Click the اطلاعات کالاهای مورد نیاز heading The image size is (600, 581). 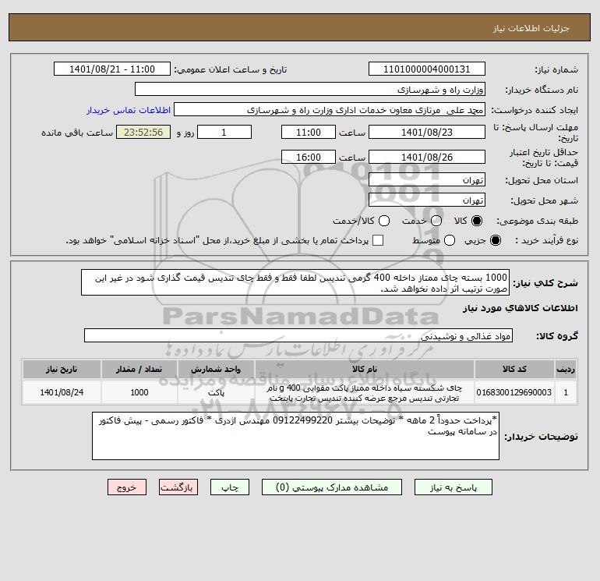[x=520, y=308]
